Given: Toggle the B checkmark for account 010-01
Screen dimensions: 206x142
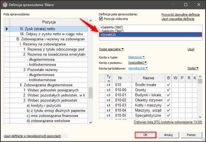Looking at the screenshot, I should (169, 95).
